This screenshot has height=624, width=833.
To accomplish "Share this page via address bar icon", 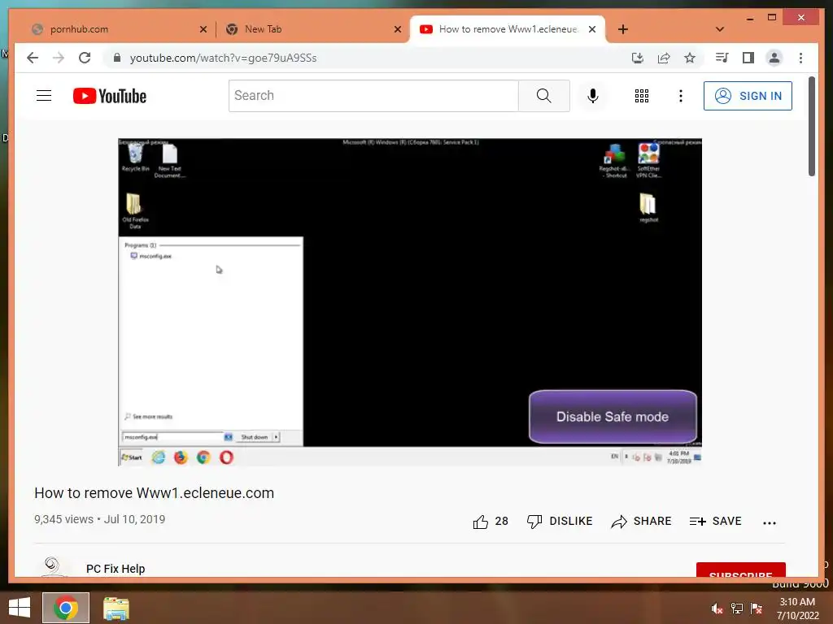I will coord(664,58).
